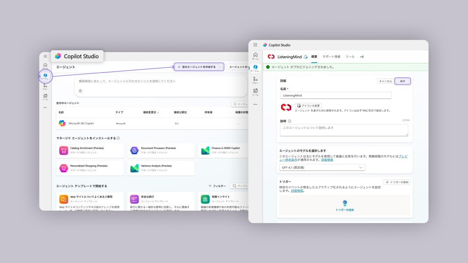Select the 概要 tab

(314, 57)
